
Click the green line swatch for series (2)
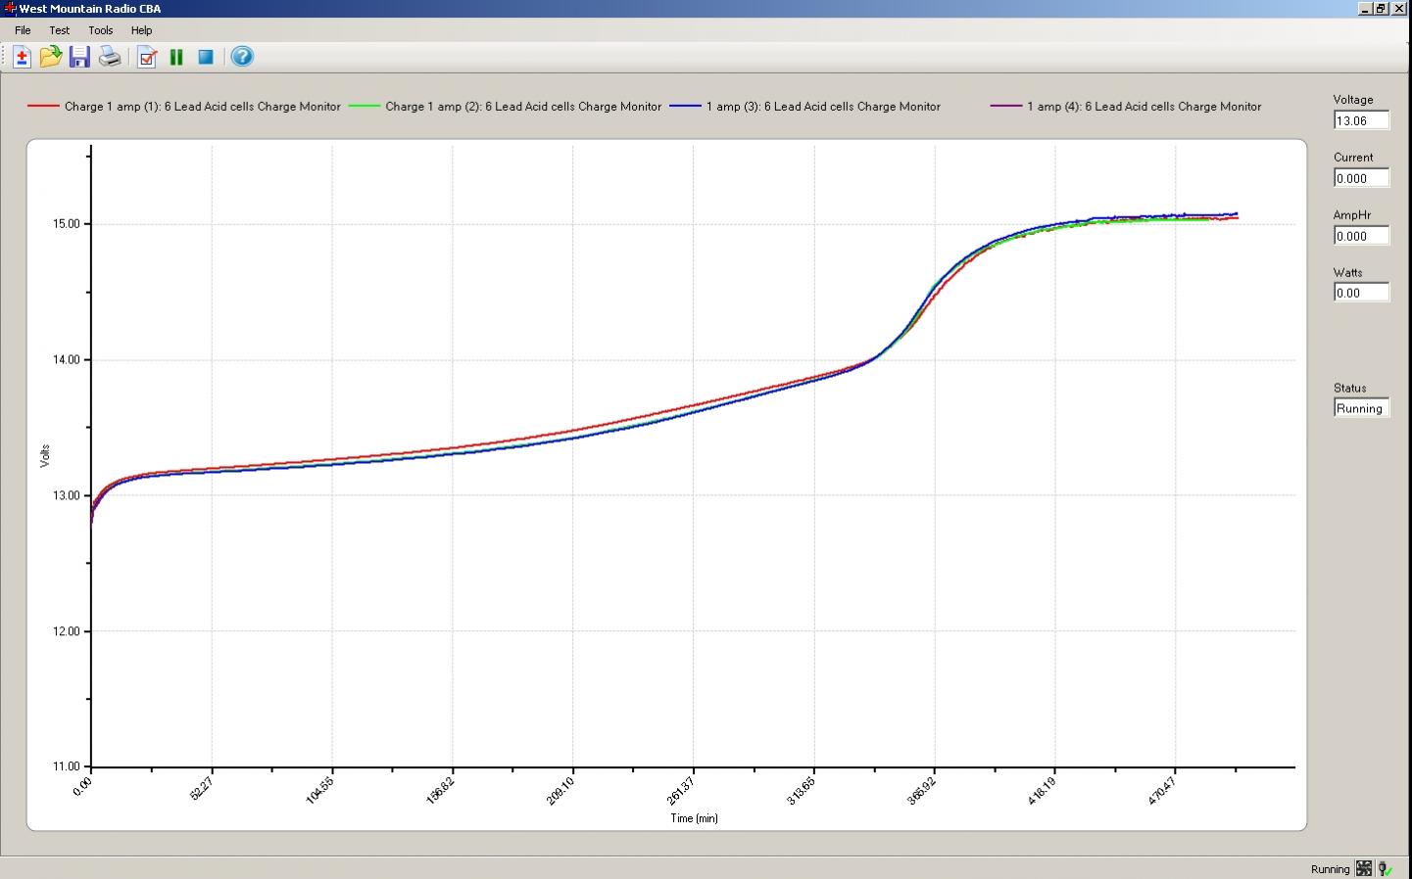(365, 106)
